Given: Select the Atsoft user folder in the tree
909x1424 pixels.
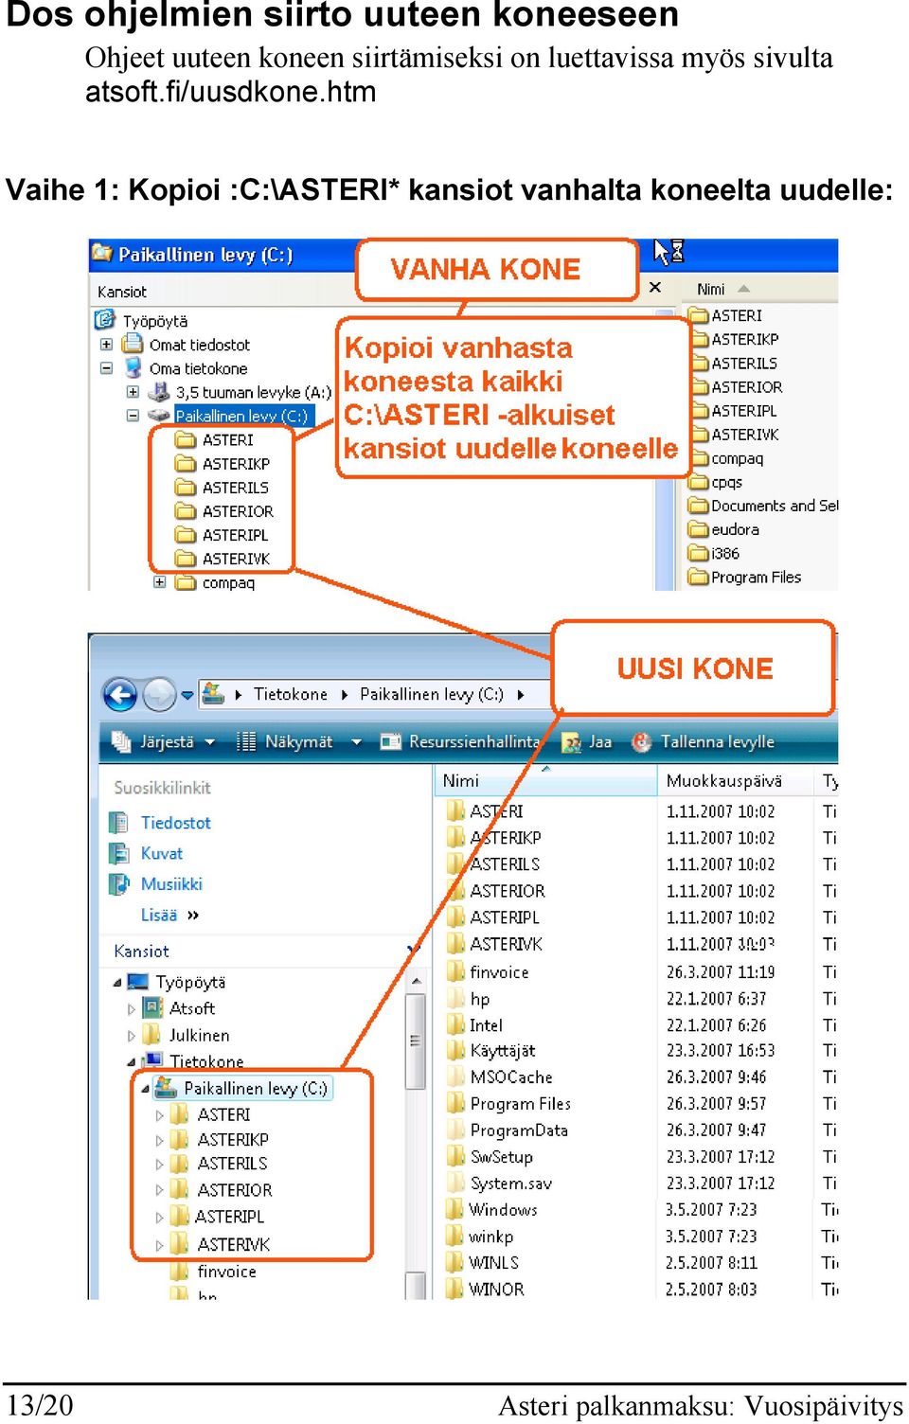Looking at the screenshot, I should point(191,1008).
